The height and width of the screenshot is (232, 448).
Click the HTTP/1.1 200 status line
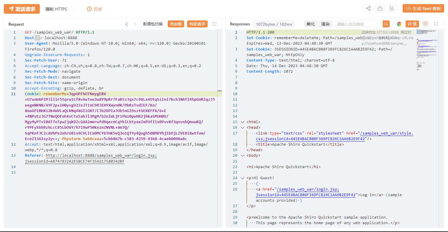260,32
